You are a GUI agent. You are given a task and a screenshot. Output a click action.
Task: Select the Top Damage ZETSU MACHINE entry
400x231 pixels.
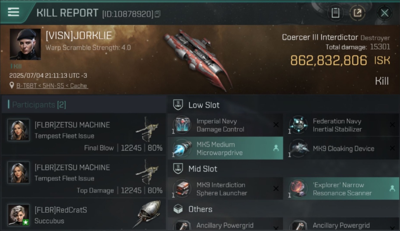click(84, 176)
